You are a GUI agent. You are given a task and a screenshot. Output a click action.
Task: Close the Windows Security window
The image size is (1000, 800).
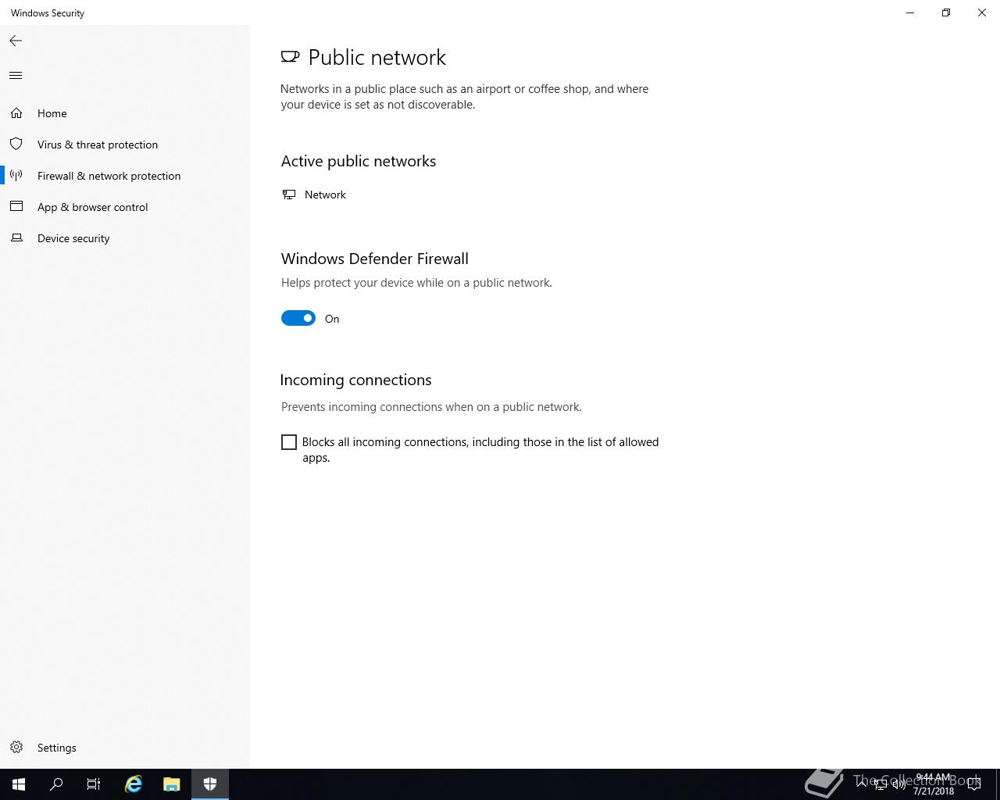pyautogui.click(x=982, y=12)
